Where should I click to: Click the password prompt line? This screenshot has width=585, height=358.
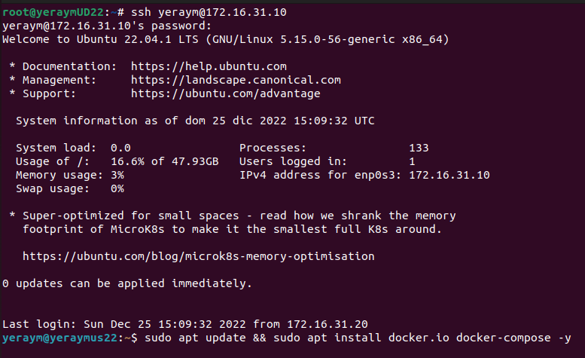107,26
